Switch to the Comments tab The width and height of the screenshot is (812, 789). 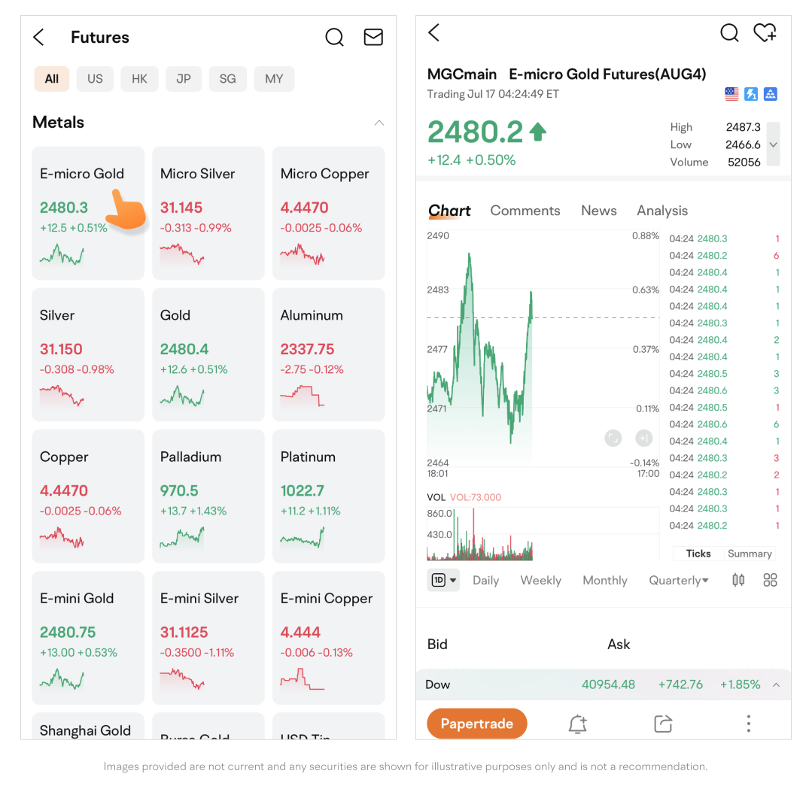pos(525,211)
